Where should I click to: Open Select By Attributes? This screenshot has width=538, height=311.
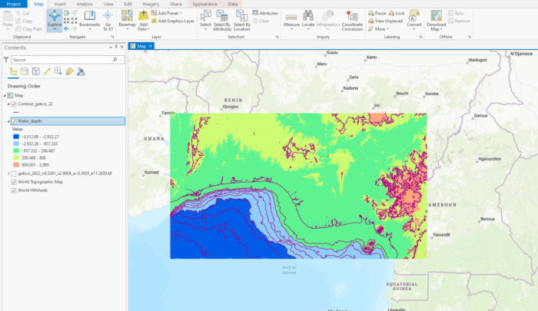[222, 20]
